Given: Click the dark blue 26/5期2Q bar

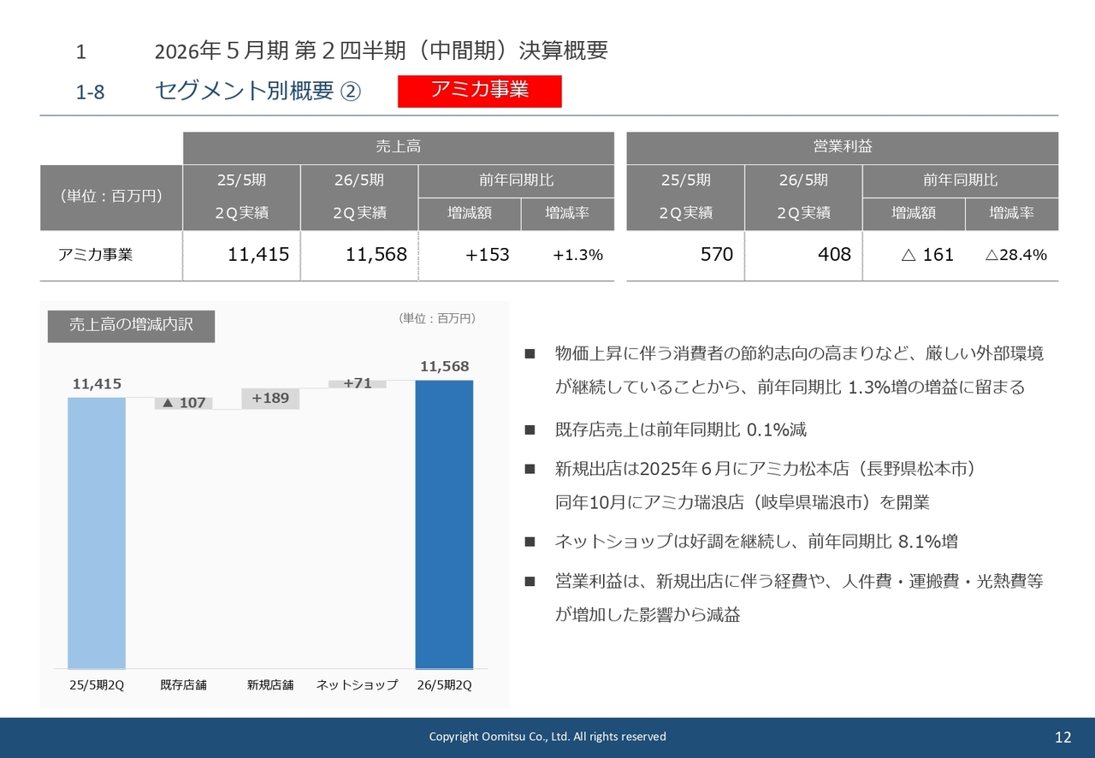Looking at the screenshot, I should (x=444, y=522).
